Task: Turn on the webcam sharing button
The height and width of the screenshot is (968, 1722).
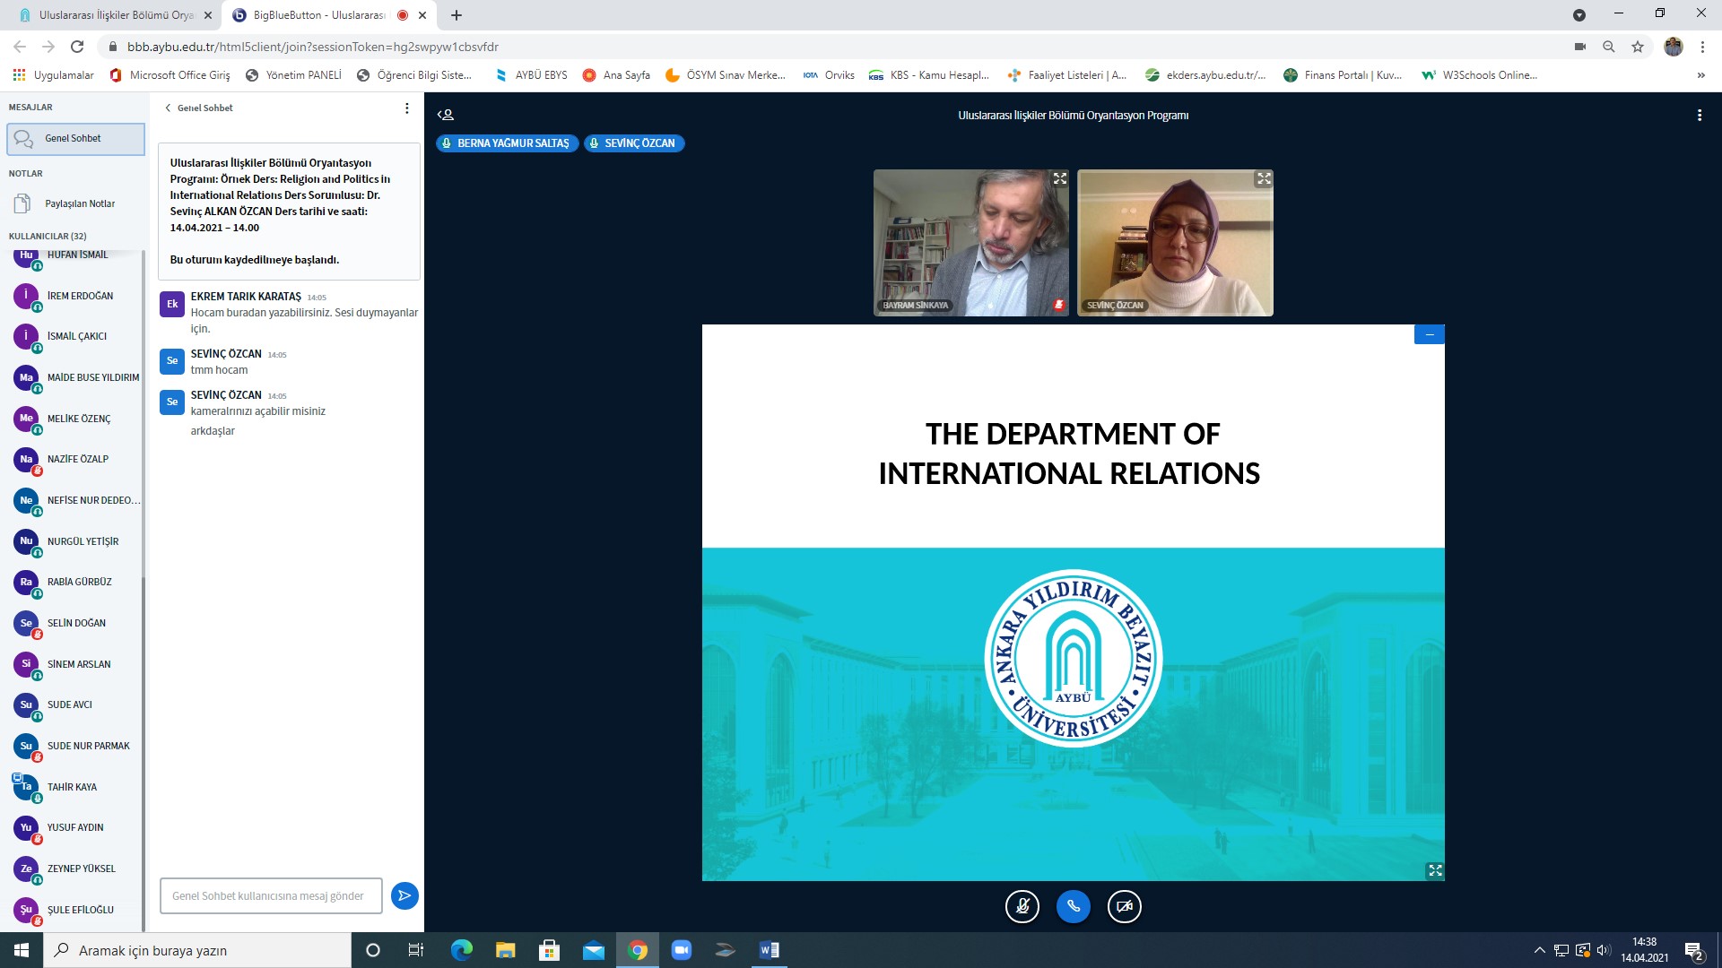Action: [x=1124, y=906]
